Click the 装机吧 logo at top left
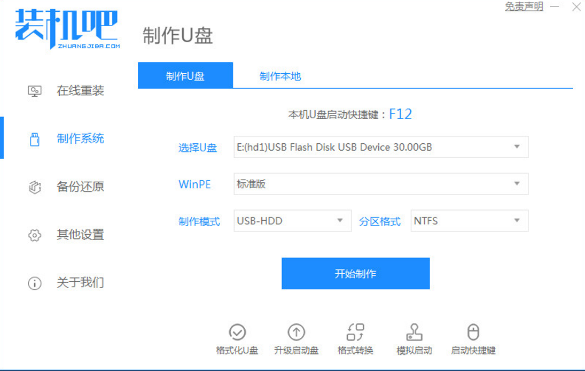The width and height of the screenshot is (585, 371). [x=67, y=28]
